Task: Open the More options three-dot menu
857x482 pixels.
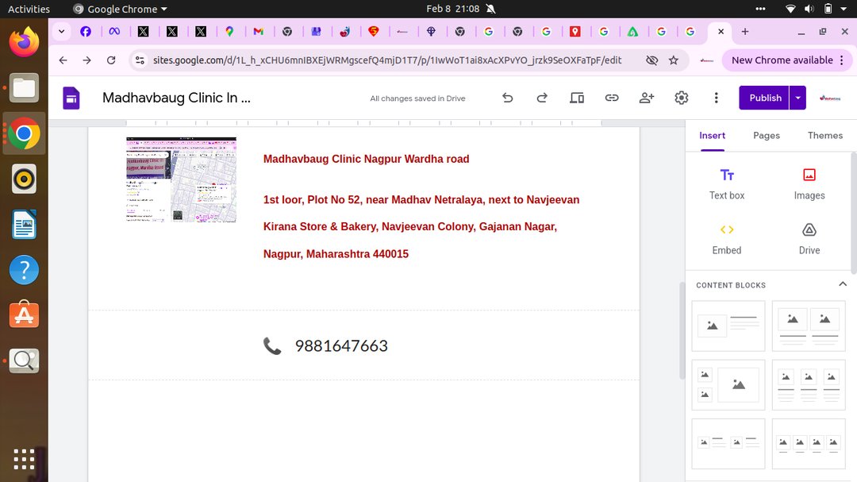Action: pyautogui.click(x=717, y=98)
